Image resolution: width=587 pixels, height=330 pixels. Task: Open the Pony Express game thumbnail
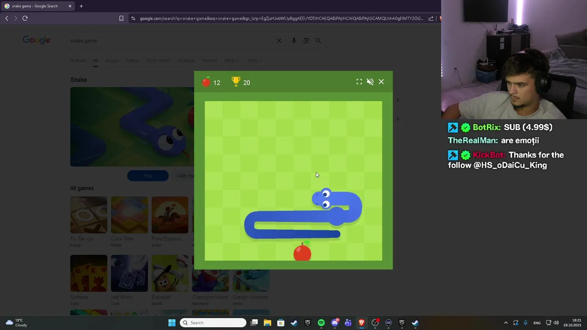170,215
